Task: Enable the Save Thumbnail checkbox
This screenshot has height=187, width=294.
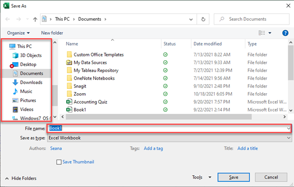Action: click(x=59, y=162)
